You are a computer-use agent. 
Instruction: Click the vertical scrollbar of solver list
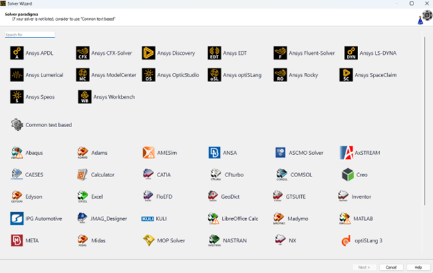[x=425, y=121]
